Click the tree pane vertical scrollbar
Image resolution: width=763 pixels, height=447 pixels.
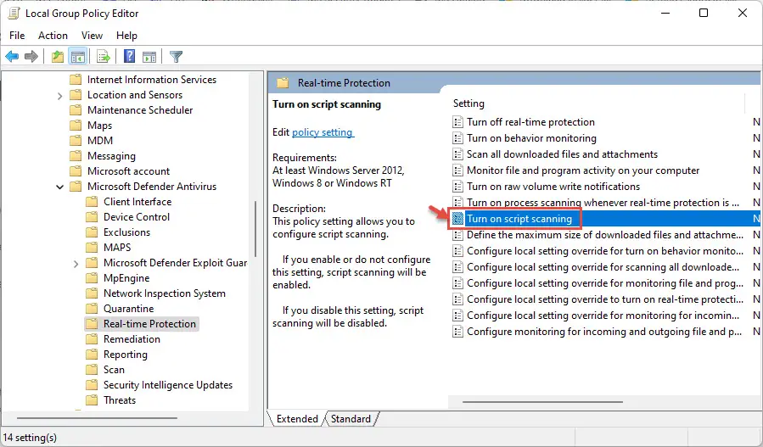pyautogui.click(x=255, y=229)
